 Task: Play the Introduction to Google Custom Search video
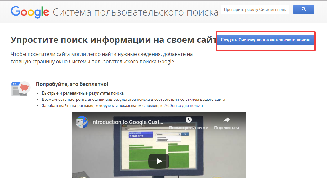tap(159, 161)
